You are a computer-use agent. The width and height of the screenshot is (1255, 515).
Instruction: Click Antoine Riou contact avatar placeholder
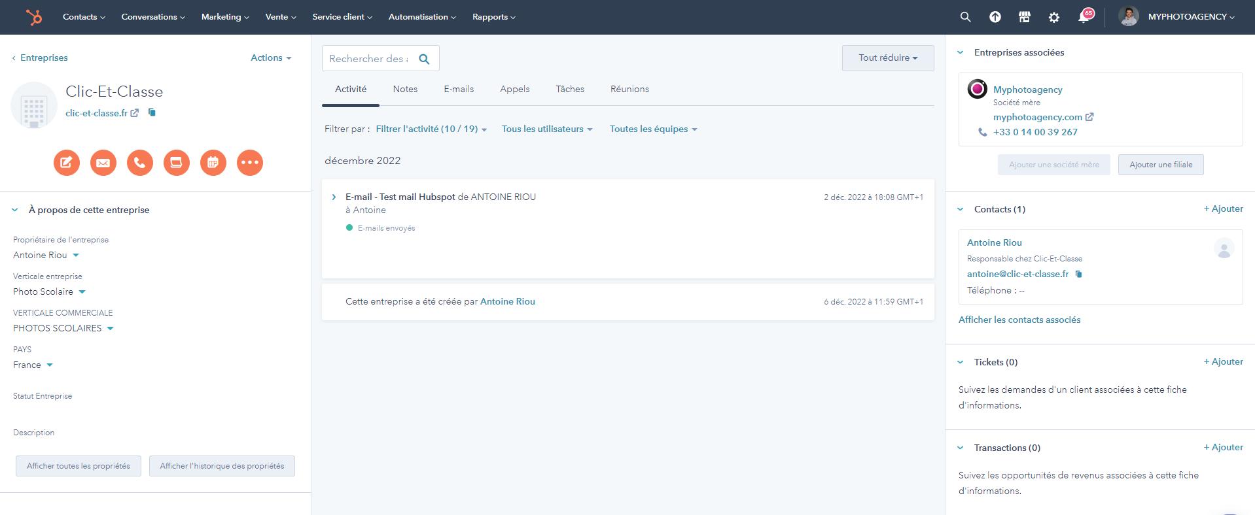pos(1224,248)
